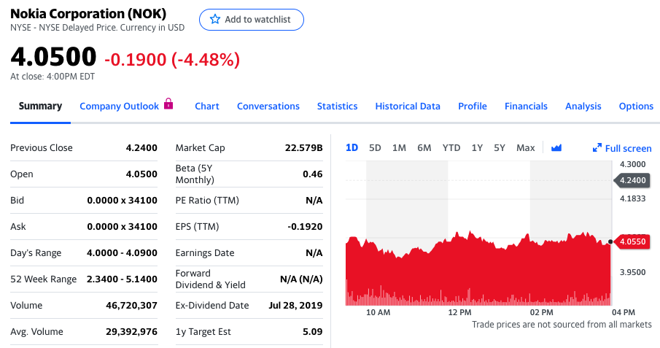Select the 5D chart range
Viewport: 660px width, 348px height.
pos(375,148)
